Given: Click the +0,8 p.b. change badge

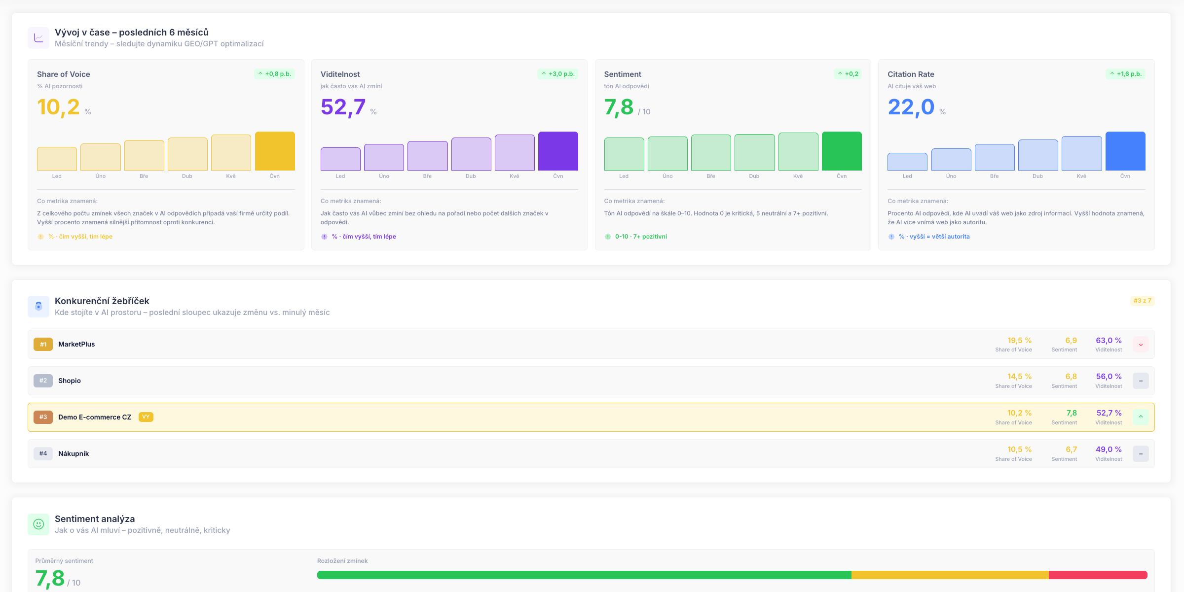Looking at the screenshot, I should click(x=275, y=74).
